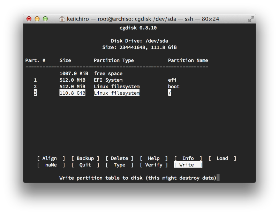
Task: Select the Delete option
Action: (x=119, y=158)
